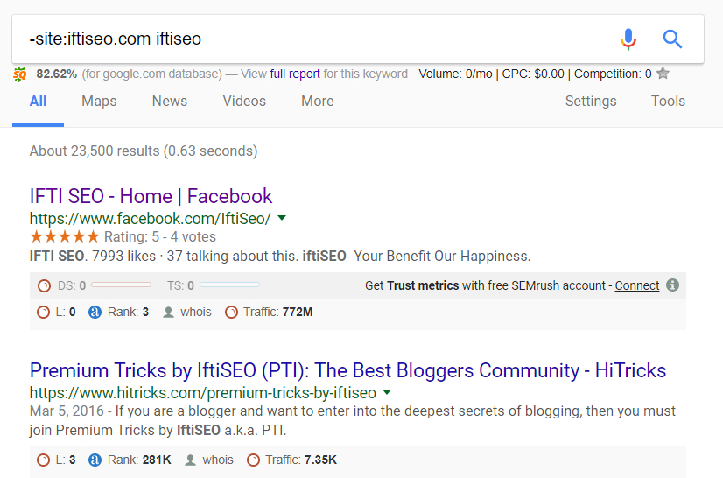Click the L: 3 links icon for HiTricks
The image size is (723, 478).
[44, 460]
